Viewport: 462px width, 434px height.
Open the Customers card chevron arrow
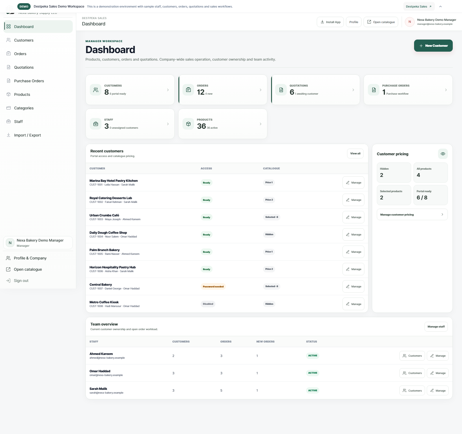click(x=168, y=90)
